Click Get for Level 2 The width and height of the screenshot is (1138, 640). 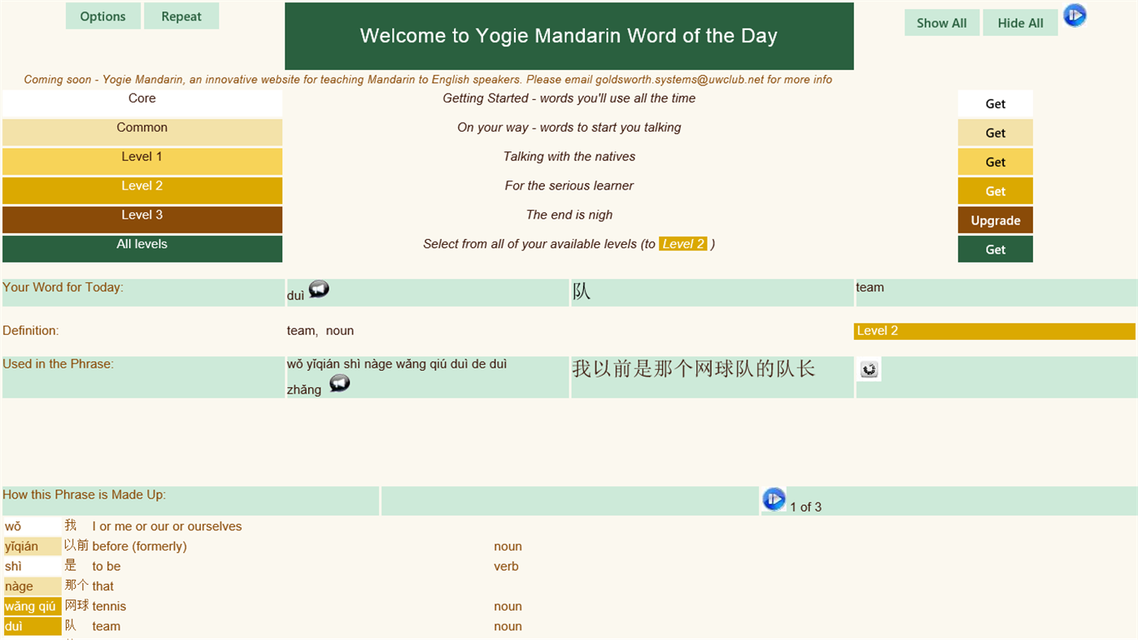(995, 190)
